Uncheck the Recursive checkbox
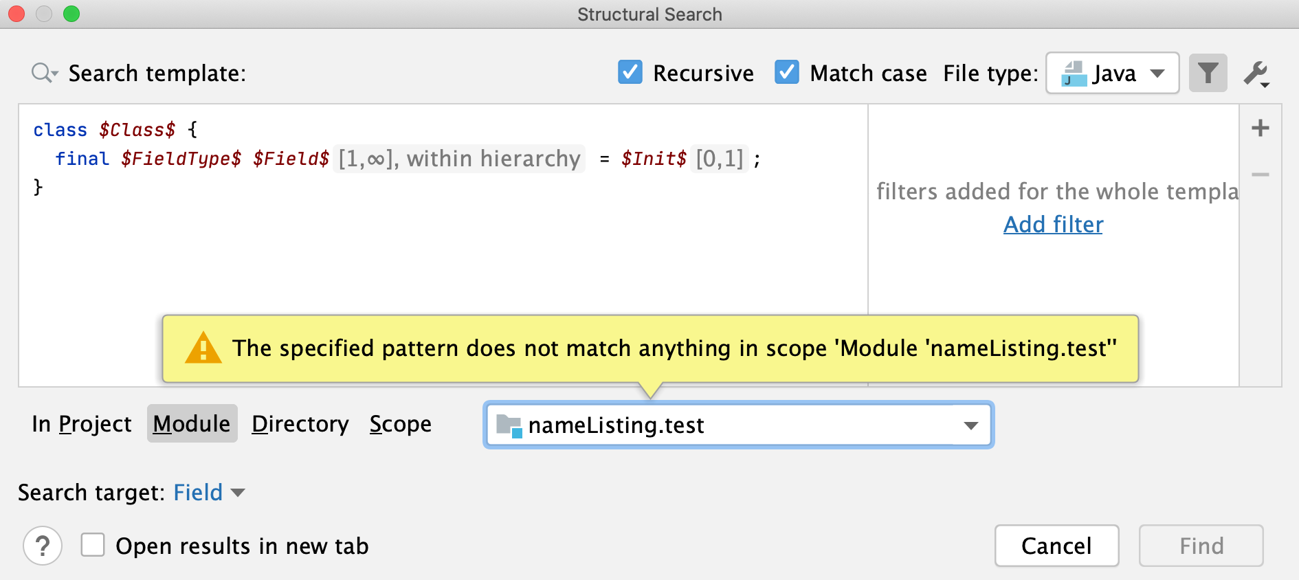 pyautogui.click(x=630, y=72)
